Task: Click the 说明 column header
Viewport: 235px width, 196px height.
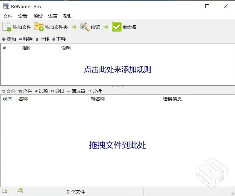Action: pyautogui.click(x=146, y=48)
